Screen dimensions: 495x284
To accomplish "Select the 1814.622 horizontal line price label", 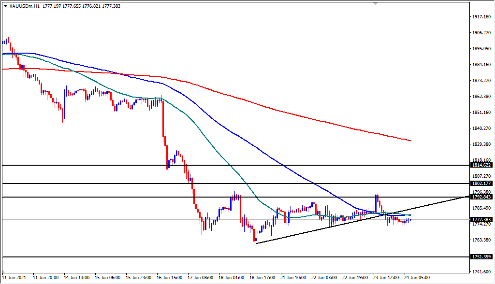I will pos(481,165).
